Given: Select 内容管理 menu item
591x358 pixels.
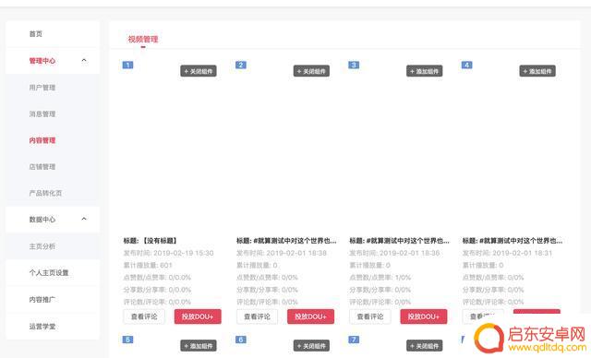Looking at the screenshot, I should coord(42,140).
